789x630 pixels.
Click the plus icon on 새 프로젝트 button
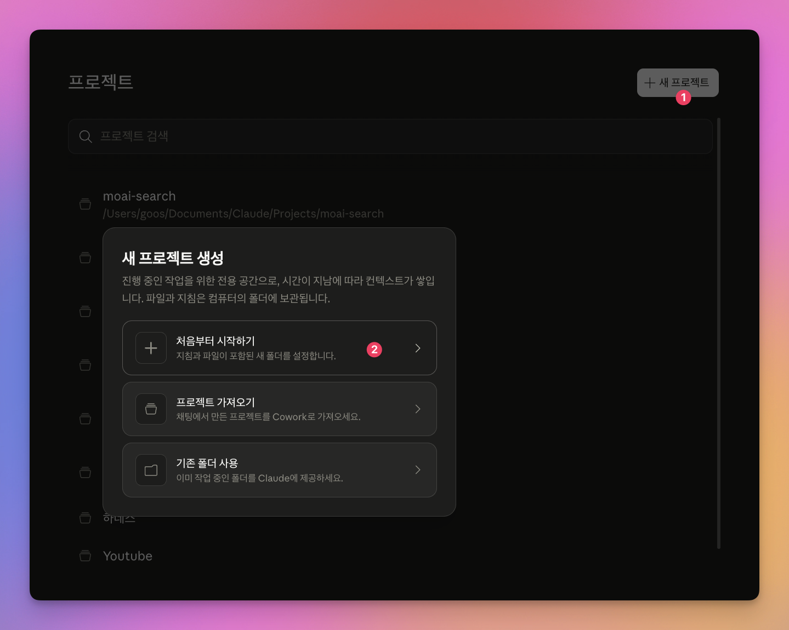pyautogui.click(x=650, y=83)
